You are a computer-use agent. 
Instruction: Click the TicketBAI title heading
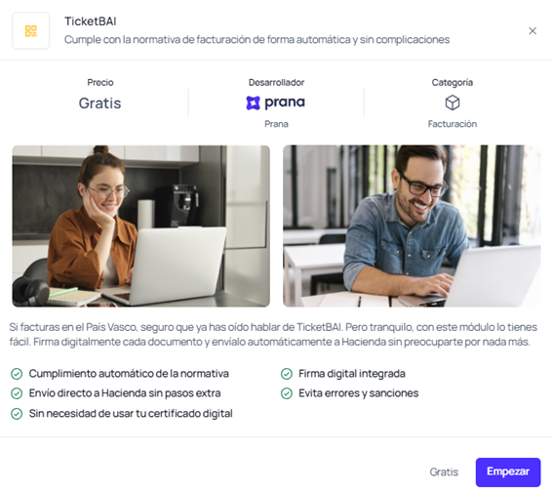[91, 21]
